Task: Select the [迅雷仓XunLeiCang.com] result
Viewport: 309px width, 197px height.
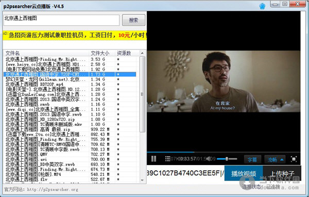Action: (70, 94)
